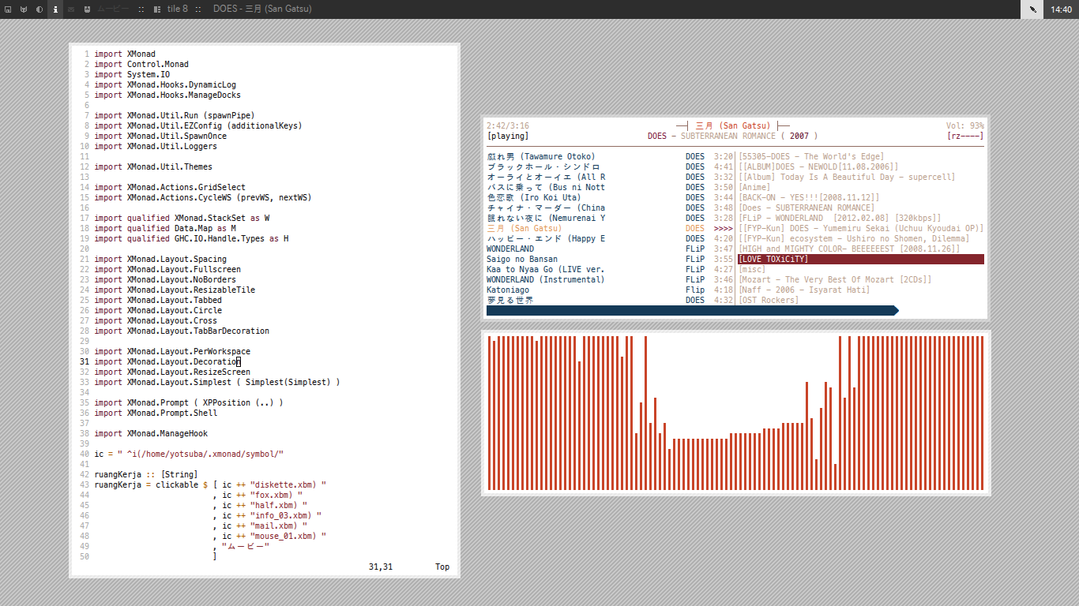Image resolution: width=1079 pixels, height=606 pixels.
Task: Select the track "Kaa to Nyaa Go (LIVE ver."
Action: pyautogui.click(x=546, y=269)
